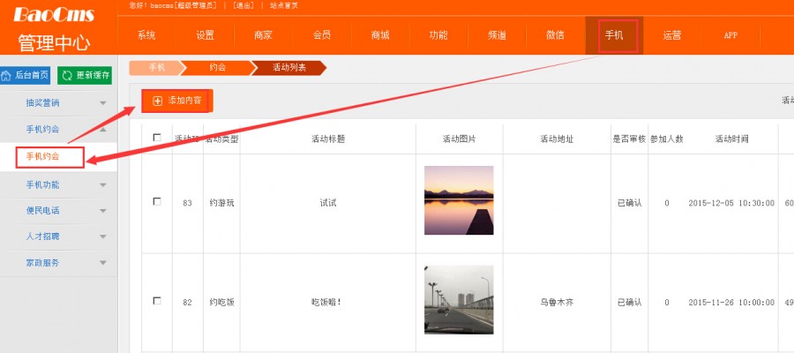Open the APP top menu

tap(730, 35)
